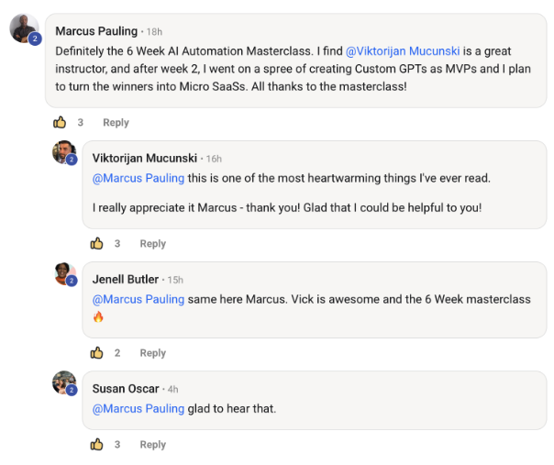Image resolution: width=554 pixels, height=465 pixels.
Task: Open the Marcus Pauling author name
Action: point(95,31)
